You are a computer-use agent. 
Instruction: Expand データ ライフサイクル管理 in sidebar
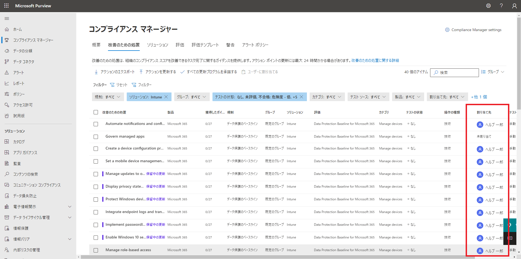click(70, 217)
